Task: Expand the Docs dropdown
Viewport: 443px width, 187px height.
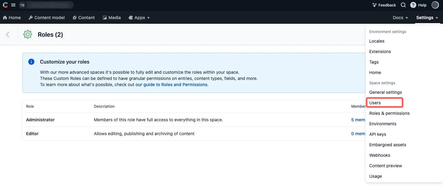Action: click(x=400, y=18)
